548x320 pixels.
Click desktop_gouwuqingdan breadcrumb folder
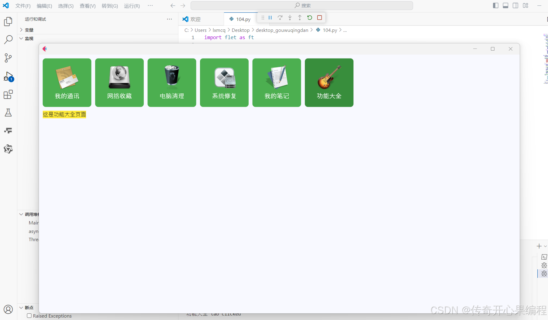coord(282,30)
